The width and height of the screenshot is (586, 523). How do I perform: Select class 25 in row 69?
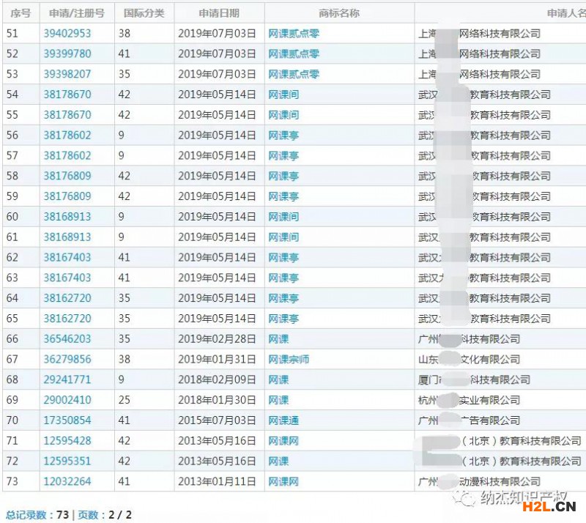[125, 400]
